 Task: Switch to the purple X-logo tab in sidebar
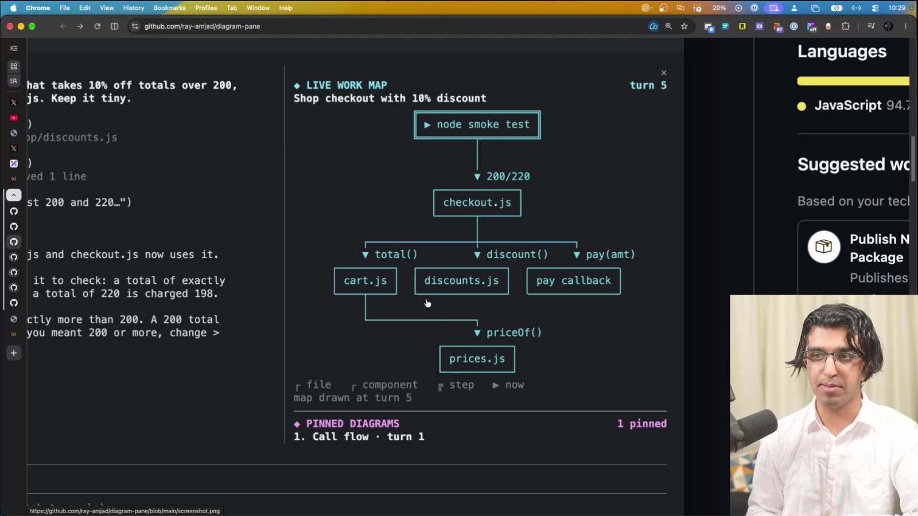pos(14,163)
